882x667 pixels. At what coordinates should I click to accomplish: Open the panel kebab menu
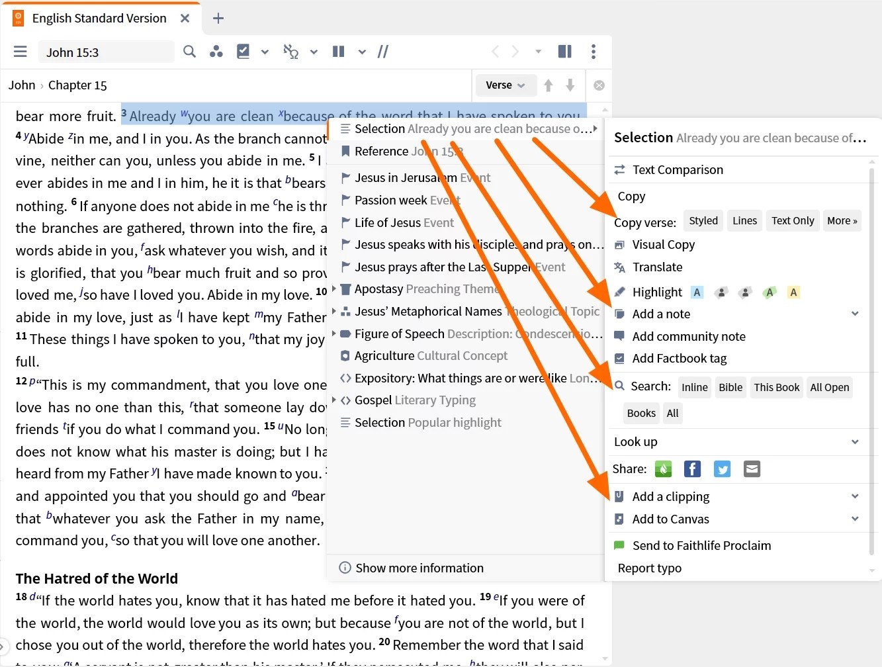(594, 52)
